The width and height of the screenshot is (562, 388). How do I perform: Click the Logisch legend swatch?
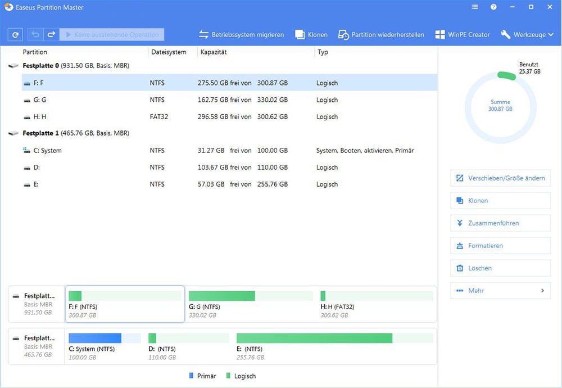(228, 376)
